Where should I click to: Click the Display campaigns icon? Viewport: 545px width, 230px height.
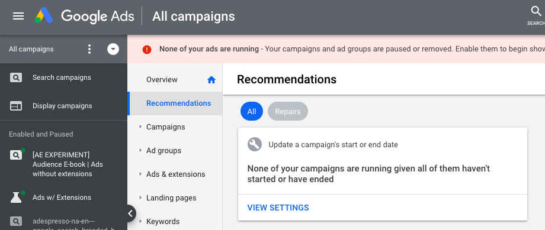[15, 106]
